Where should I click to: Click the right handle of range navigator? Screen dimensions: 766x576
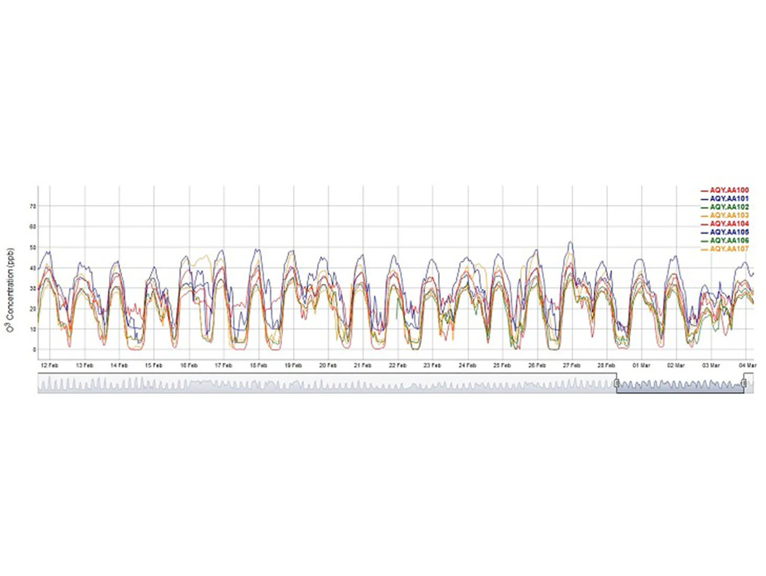click(x=744, y=383)
